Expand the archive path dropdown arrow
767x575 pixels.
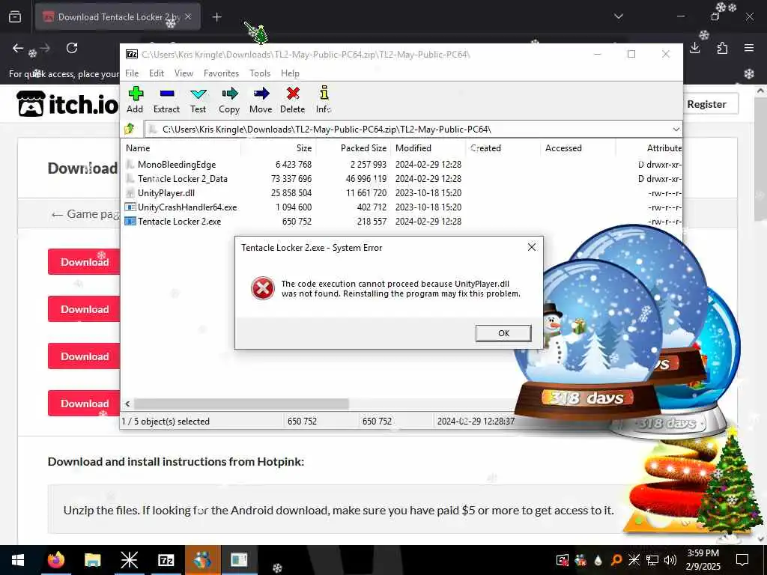(x=676, y=130)
